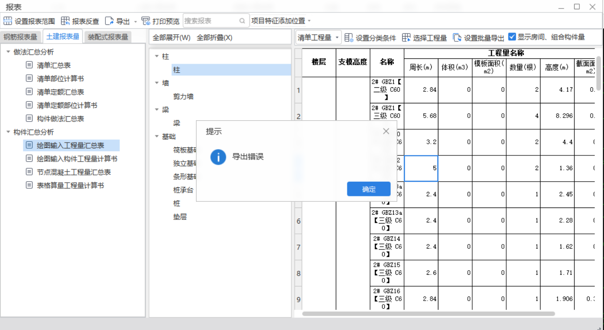Click the 2# GBZ14 name cell
Screen dimensions: 604x330
pos(387,247)
